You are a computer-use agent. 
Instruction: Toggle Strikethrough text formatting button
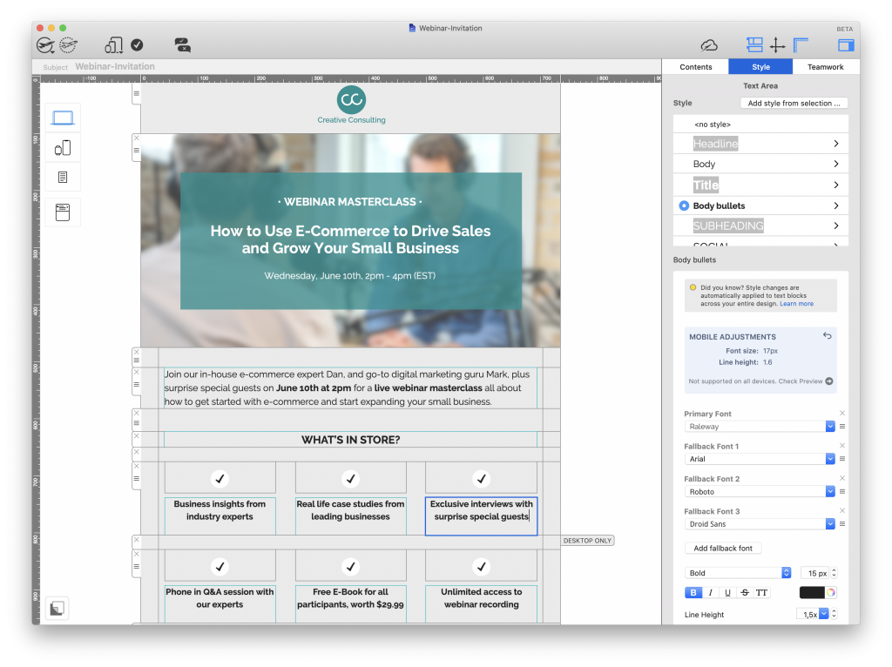pyautogui.click(x=745, y=592)
